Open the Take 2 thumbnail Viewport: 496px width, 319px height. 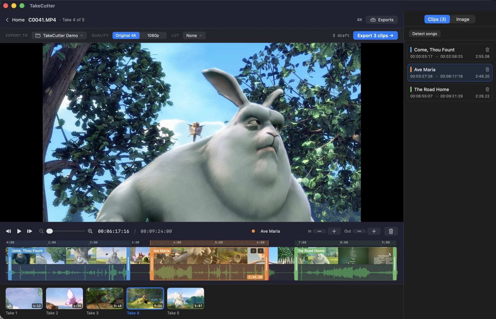(64, 298)
